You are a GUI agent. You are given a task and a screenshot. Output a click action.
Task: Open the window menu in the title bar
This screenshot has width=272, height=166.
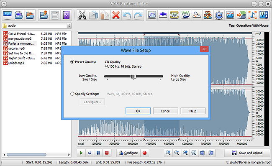[4, 4]
